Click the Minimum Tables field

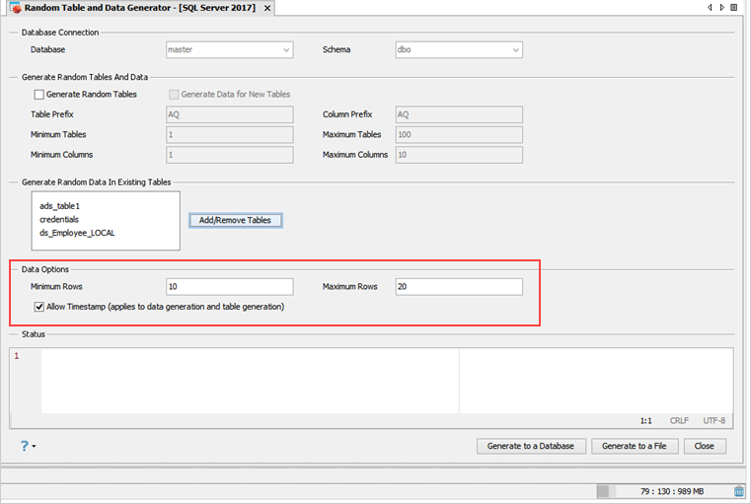(x=229, y=135)
